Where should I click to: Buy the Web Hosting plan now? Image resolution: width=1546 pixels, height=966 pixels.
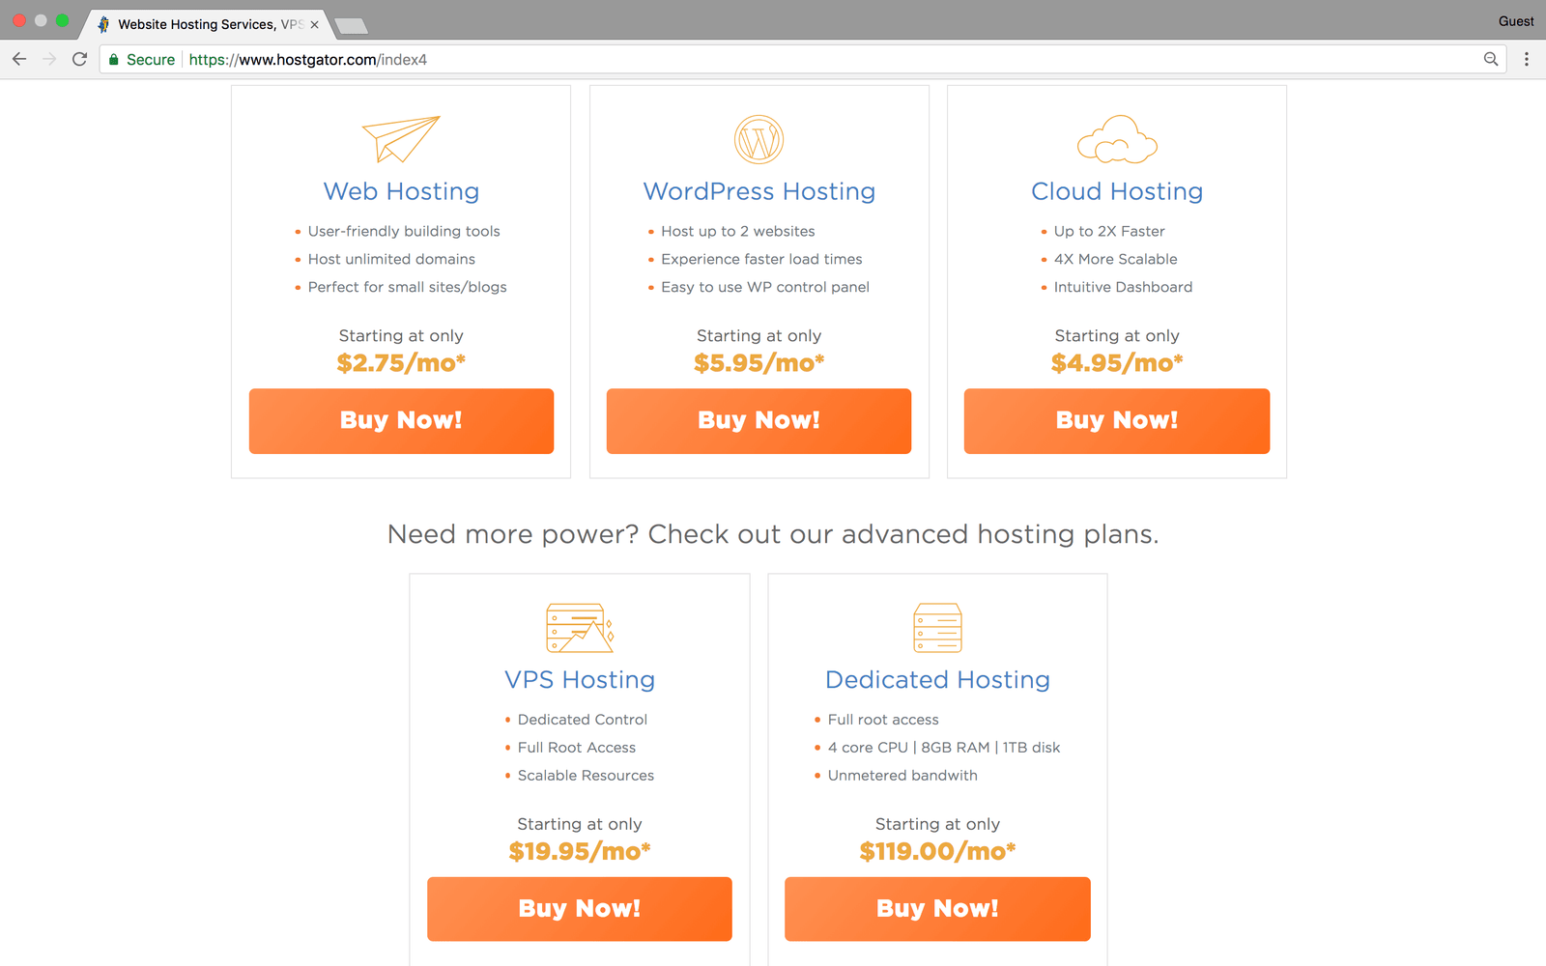pos(401,421)
